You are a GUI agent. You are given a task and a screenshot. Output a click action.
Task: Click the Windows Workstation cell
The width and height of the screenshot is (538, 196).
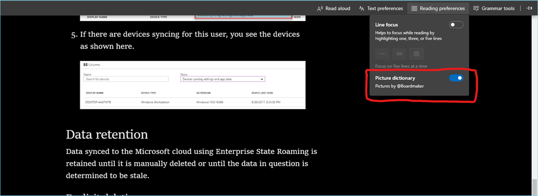coord(155,102)
